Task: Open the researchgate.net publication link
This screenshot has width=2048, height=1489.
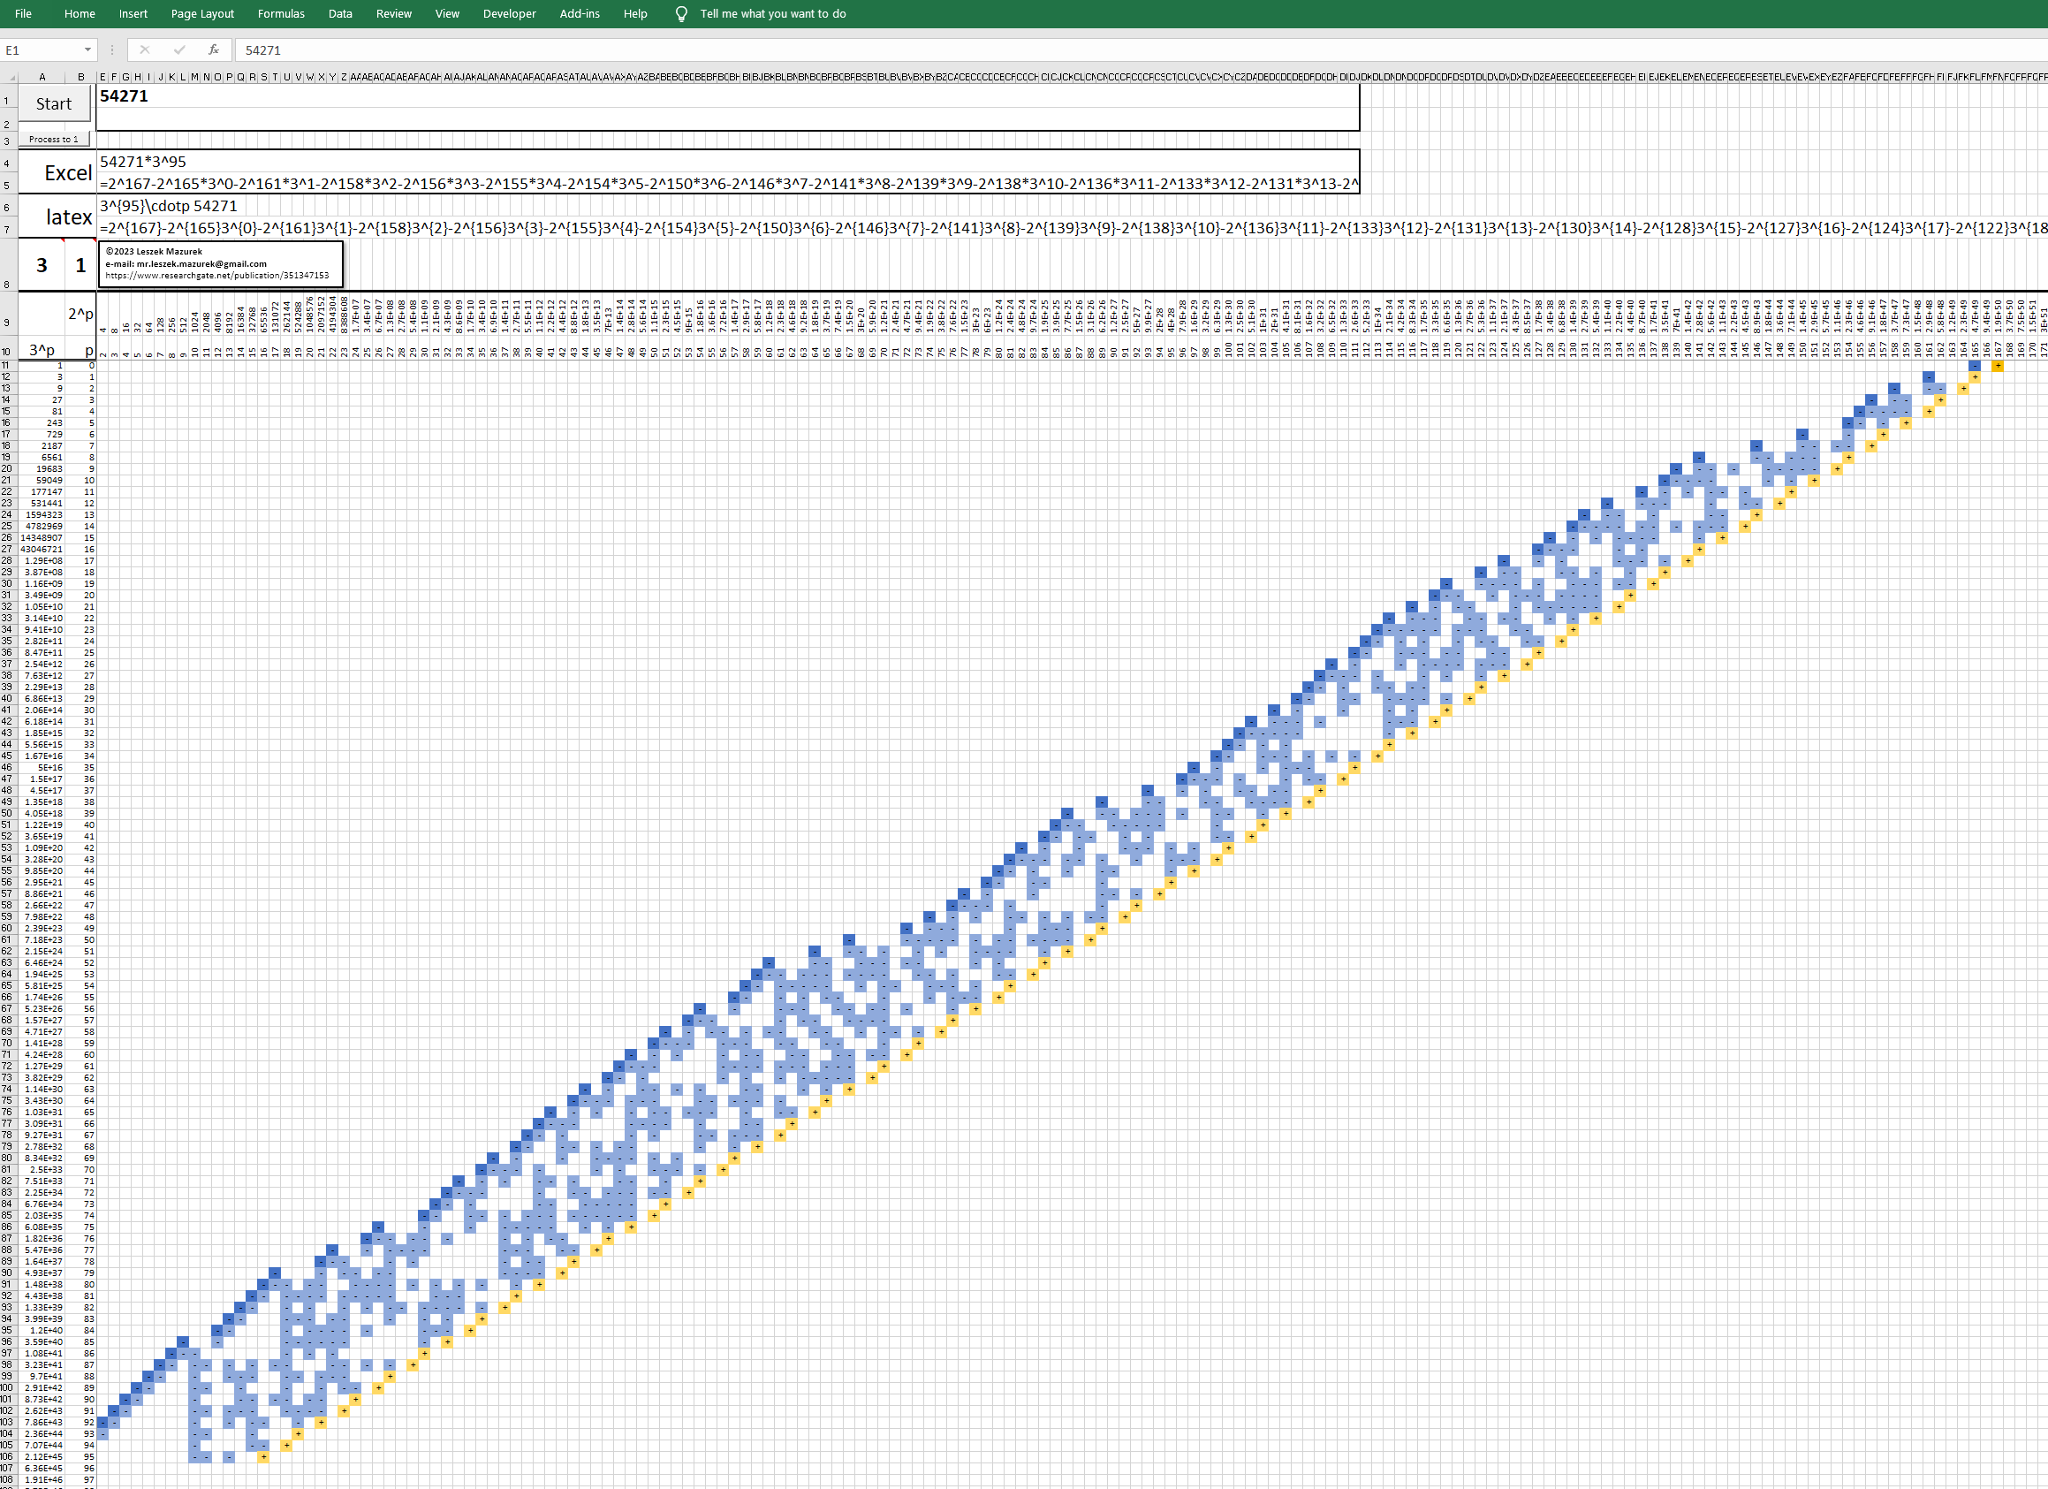Action: tap(216, 276)
